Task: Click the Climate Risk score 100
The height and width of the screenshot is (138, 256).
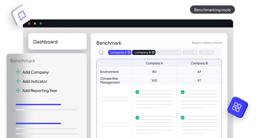Action: click(x=154, y=80)
